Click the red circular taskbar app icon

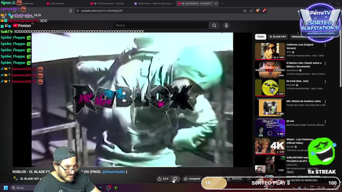coord(108,188)
